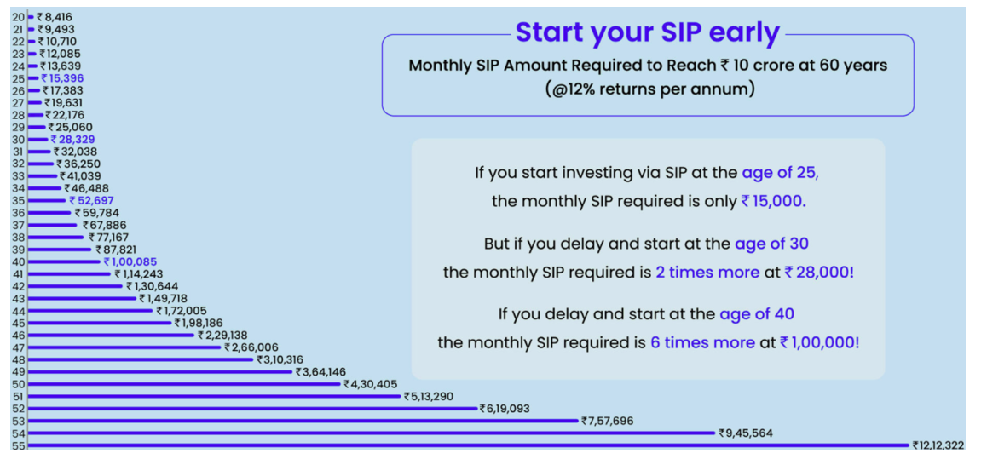Click the age 50 bar ending at ₹4,30,405

184,384
